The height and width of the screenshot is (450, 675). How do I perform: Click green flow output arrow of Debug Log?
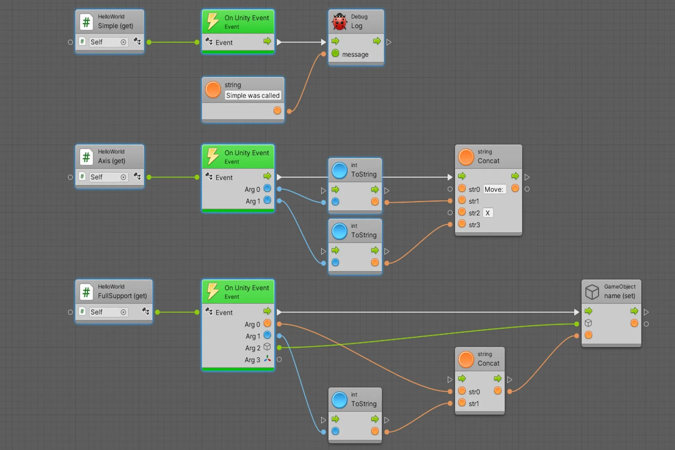pyautogui.click(x=377, y=41)
